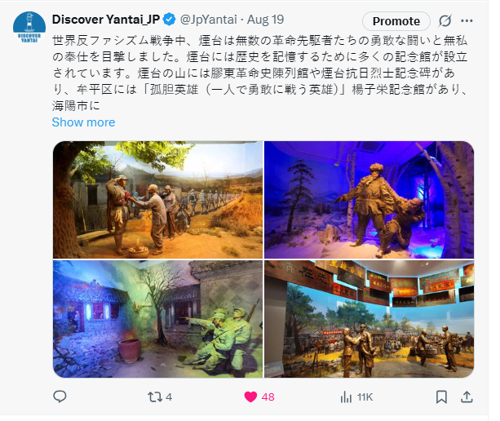
Task: Click the blue verified badge
Action: coord(170,20)
